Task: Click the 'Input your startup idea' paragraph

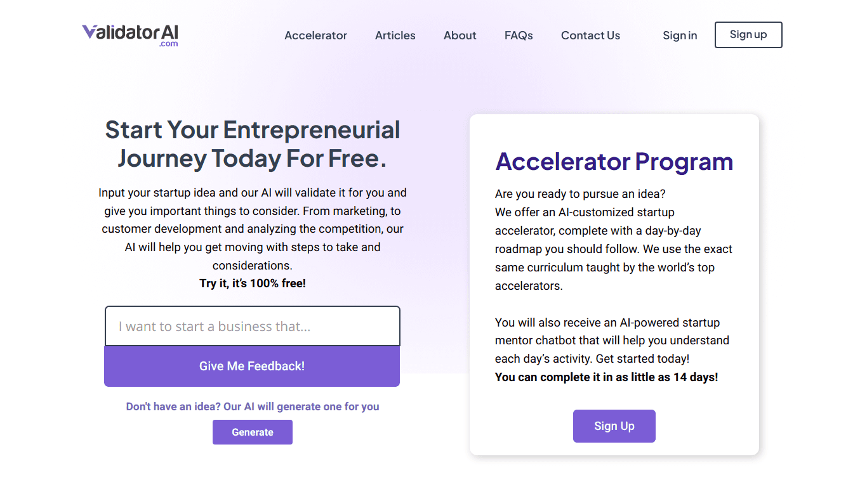Action: [x=252, y=229]
